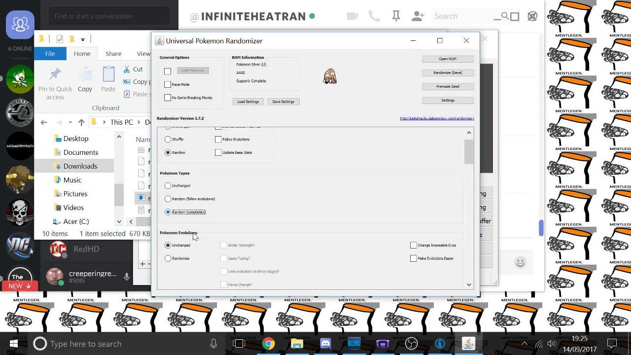This screenshot has width=631, height=355.
Task: Go up one folder in Explorer
Action: click(81, 122)
